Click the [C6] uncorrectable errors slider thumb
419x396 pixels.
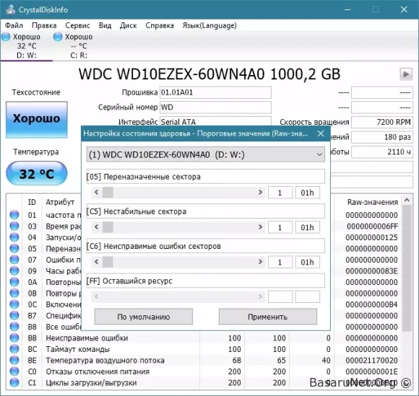[x=108, y=262]
